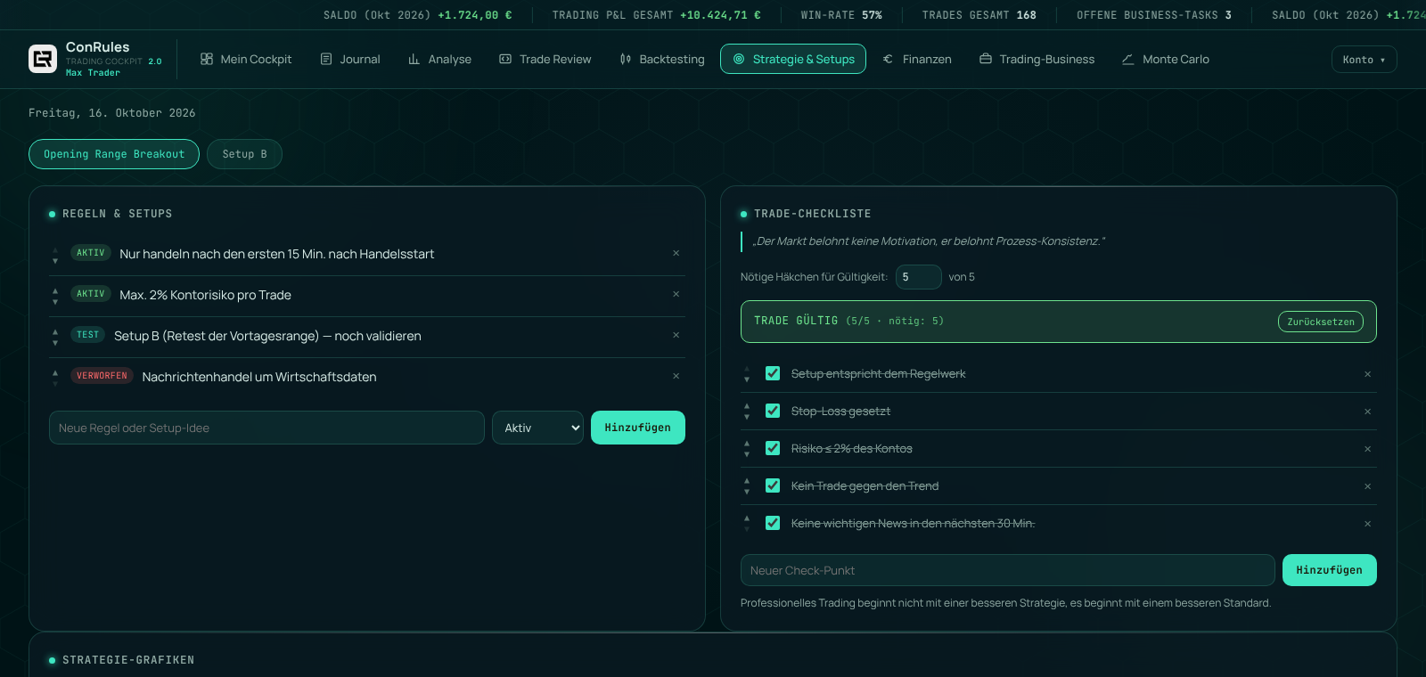Move checklist item 'Kein Trade gegen den Trend' down
This screenshot has width=1426, height=677.
click(747, 492)
